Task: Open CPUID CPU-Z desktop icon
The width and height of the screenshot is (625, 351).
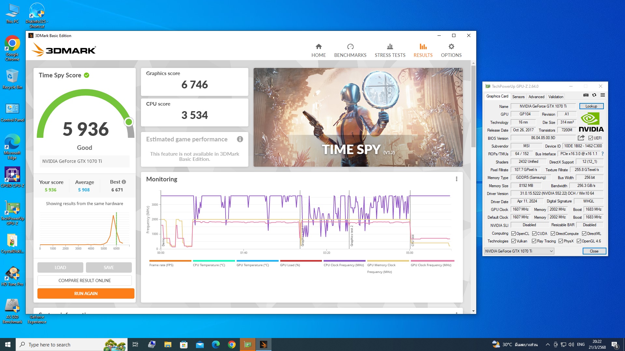Action: coord(12,177)
